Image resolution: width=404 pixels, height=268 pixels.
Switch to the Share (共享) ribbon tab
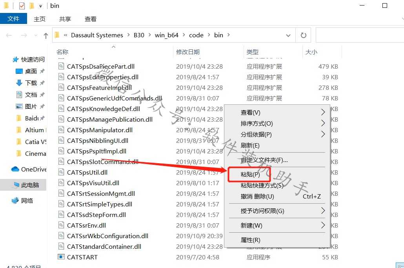pos(65,19)
